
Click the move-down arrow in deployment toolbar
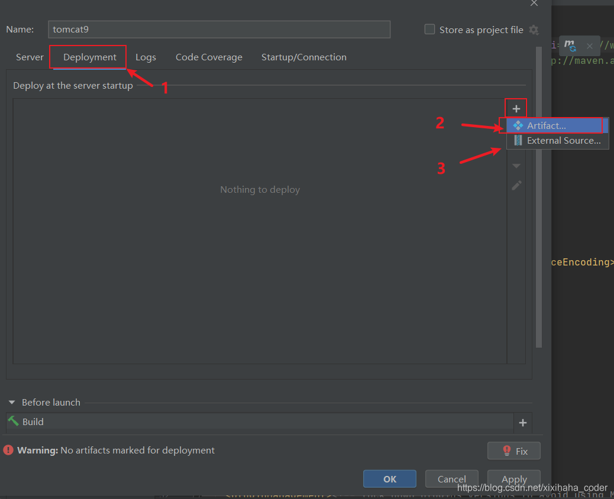point(516,166)
